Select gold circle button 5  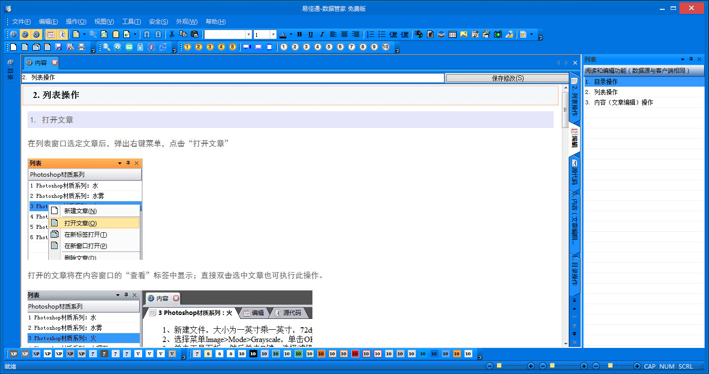[x=233, y=47]
